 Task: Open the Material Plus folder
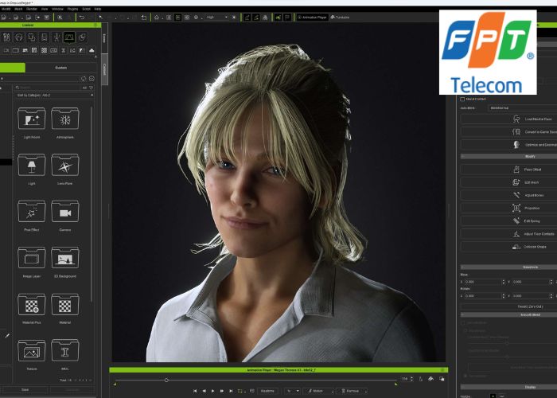click(x=31, y=306)
